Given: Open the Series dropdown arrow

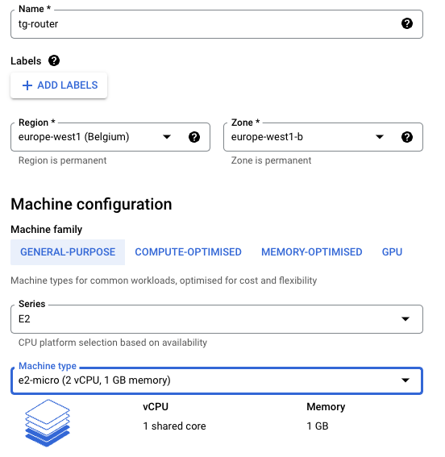Looking at the screenshot, I should pos(405,319).
